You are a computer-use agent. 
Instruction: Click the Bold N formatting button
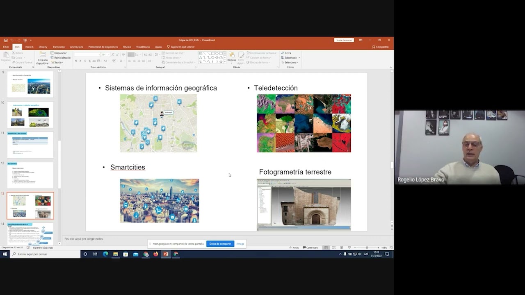coord(76,61)
